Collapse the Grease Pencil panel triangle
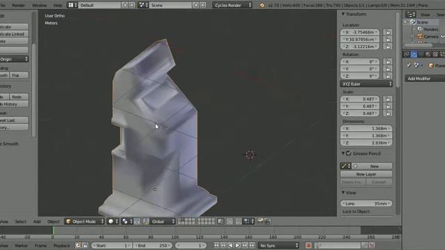The height and width of the screenshot is (250, 445). pos(343,153)
